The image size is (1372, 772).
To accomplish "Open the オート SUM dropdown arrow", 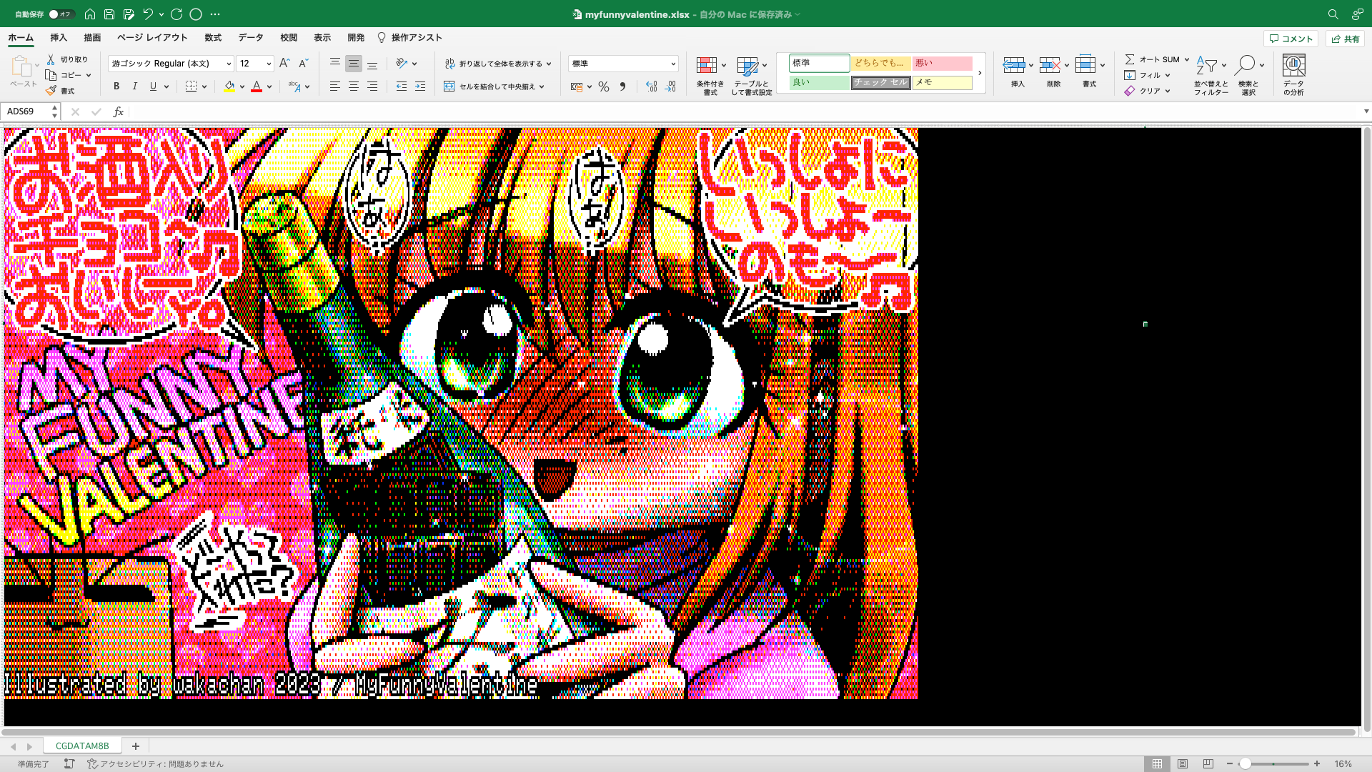I will point(1187,59).
